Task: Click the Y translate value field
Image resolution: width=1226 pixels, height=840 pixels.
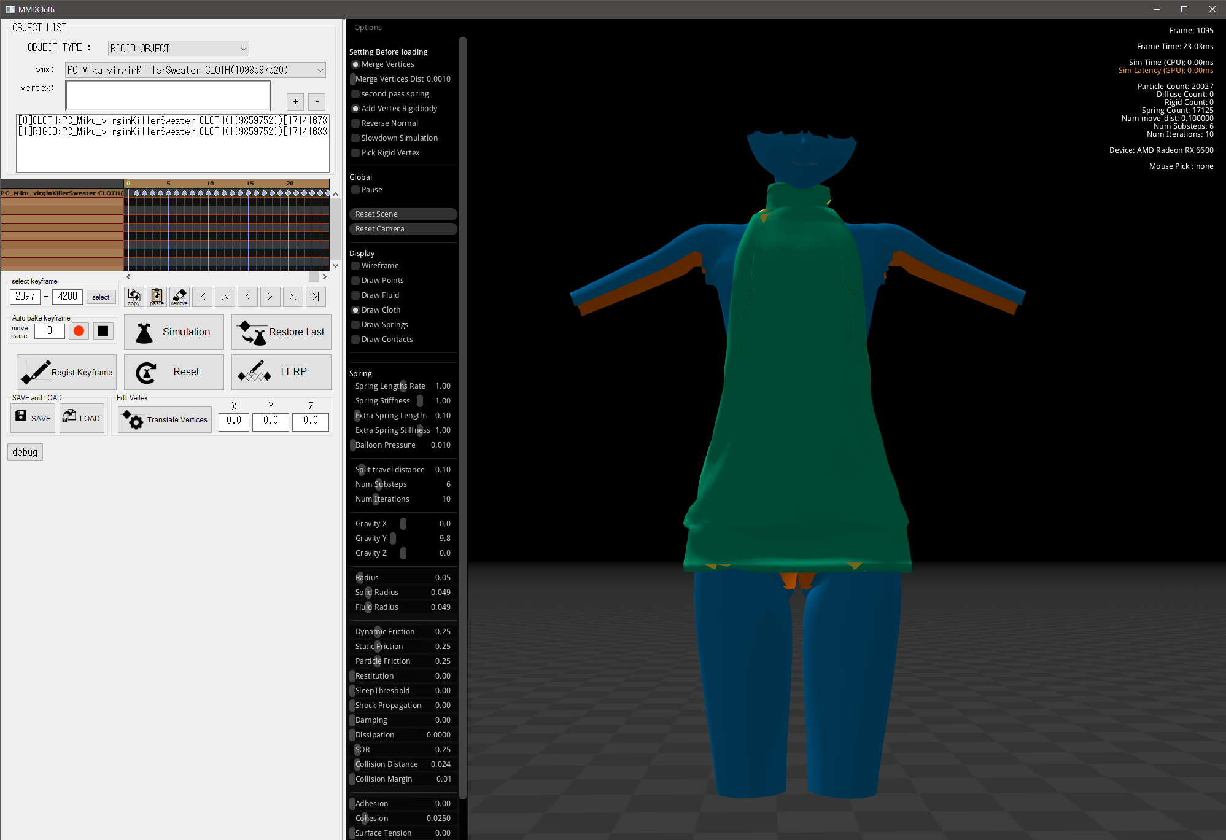Action: click(x=271, y=421)
